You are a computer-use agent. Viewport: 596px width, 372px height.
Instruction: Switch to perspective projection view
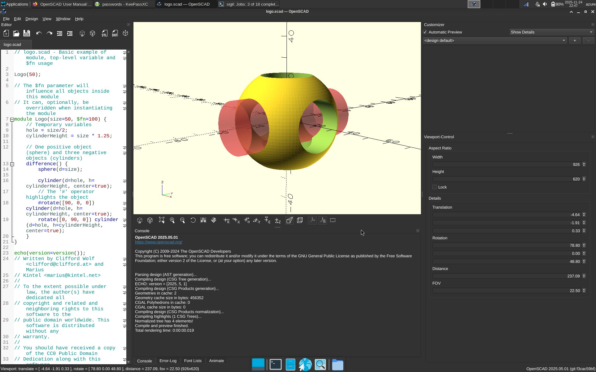pos(289,220)
